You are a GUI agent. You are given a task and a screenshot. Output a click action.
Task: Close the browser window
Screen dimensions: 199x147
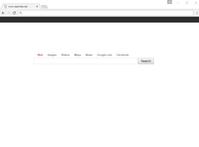point(196,3)
